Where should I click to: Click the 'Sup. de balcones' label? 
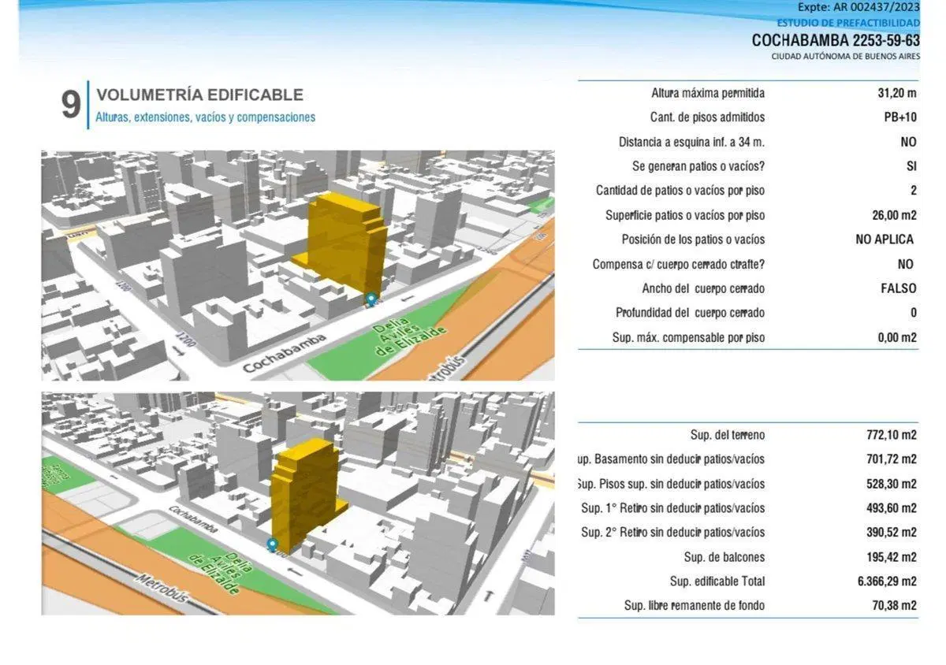[x=724, y=557]
